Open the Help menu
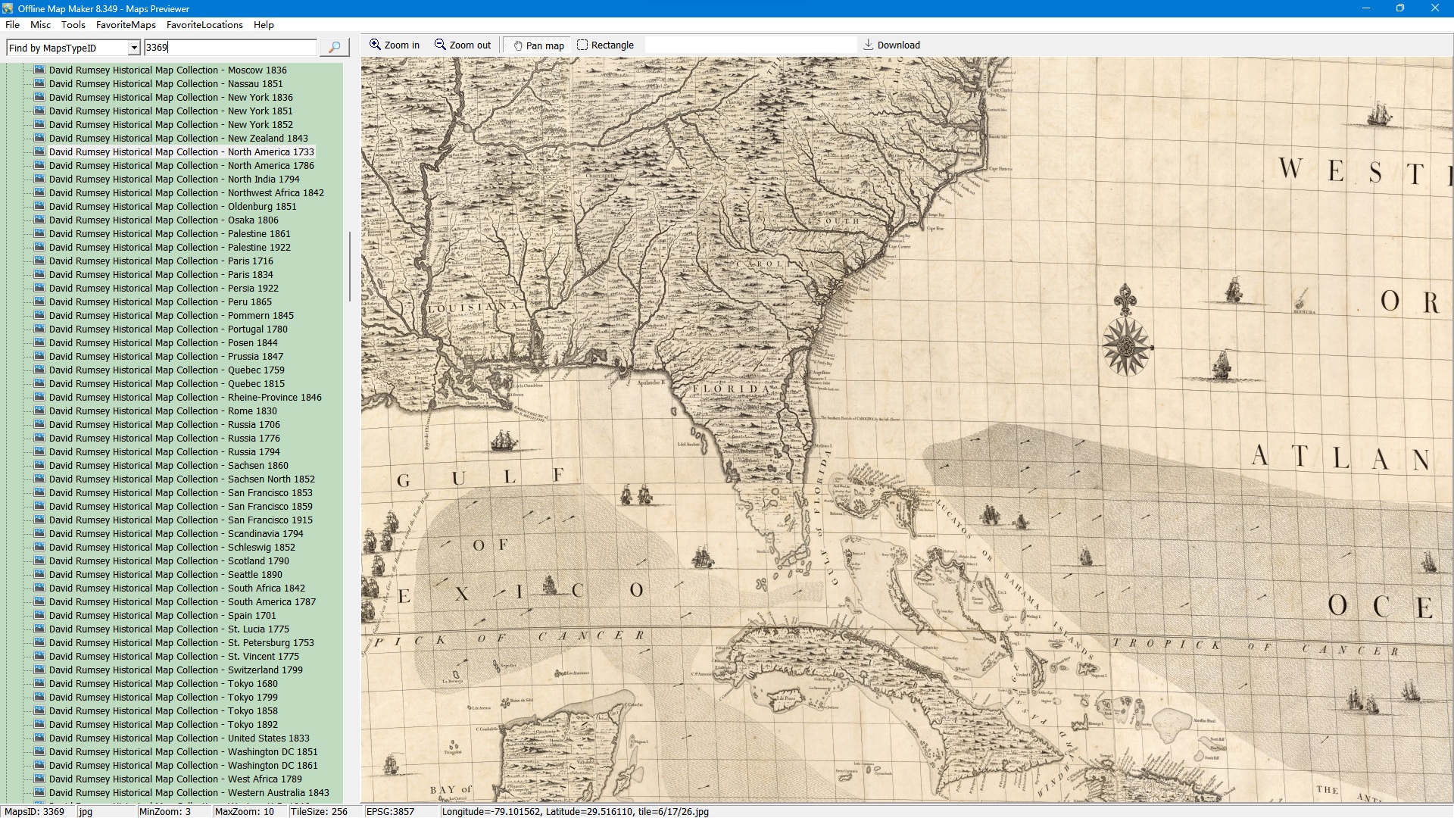The height and width of the screenshot is (818, 1454). [264, 25]
